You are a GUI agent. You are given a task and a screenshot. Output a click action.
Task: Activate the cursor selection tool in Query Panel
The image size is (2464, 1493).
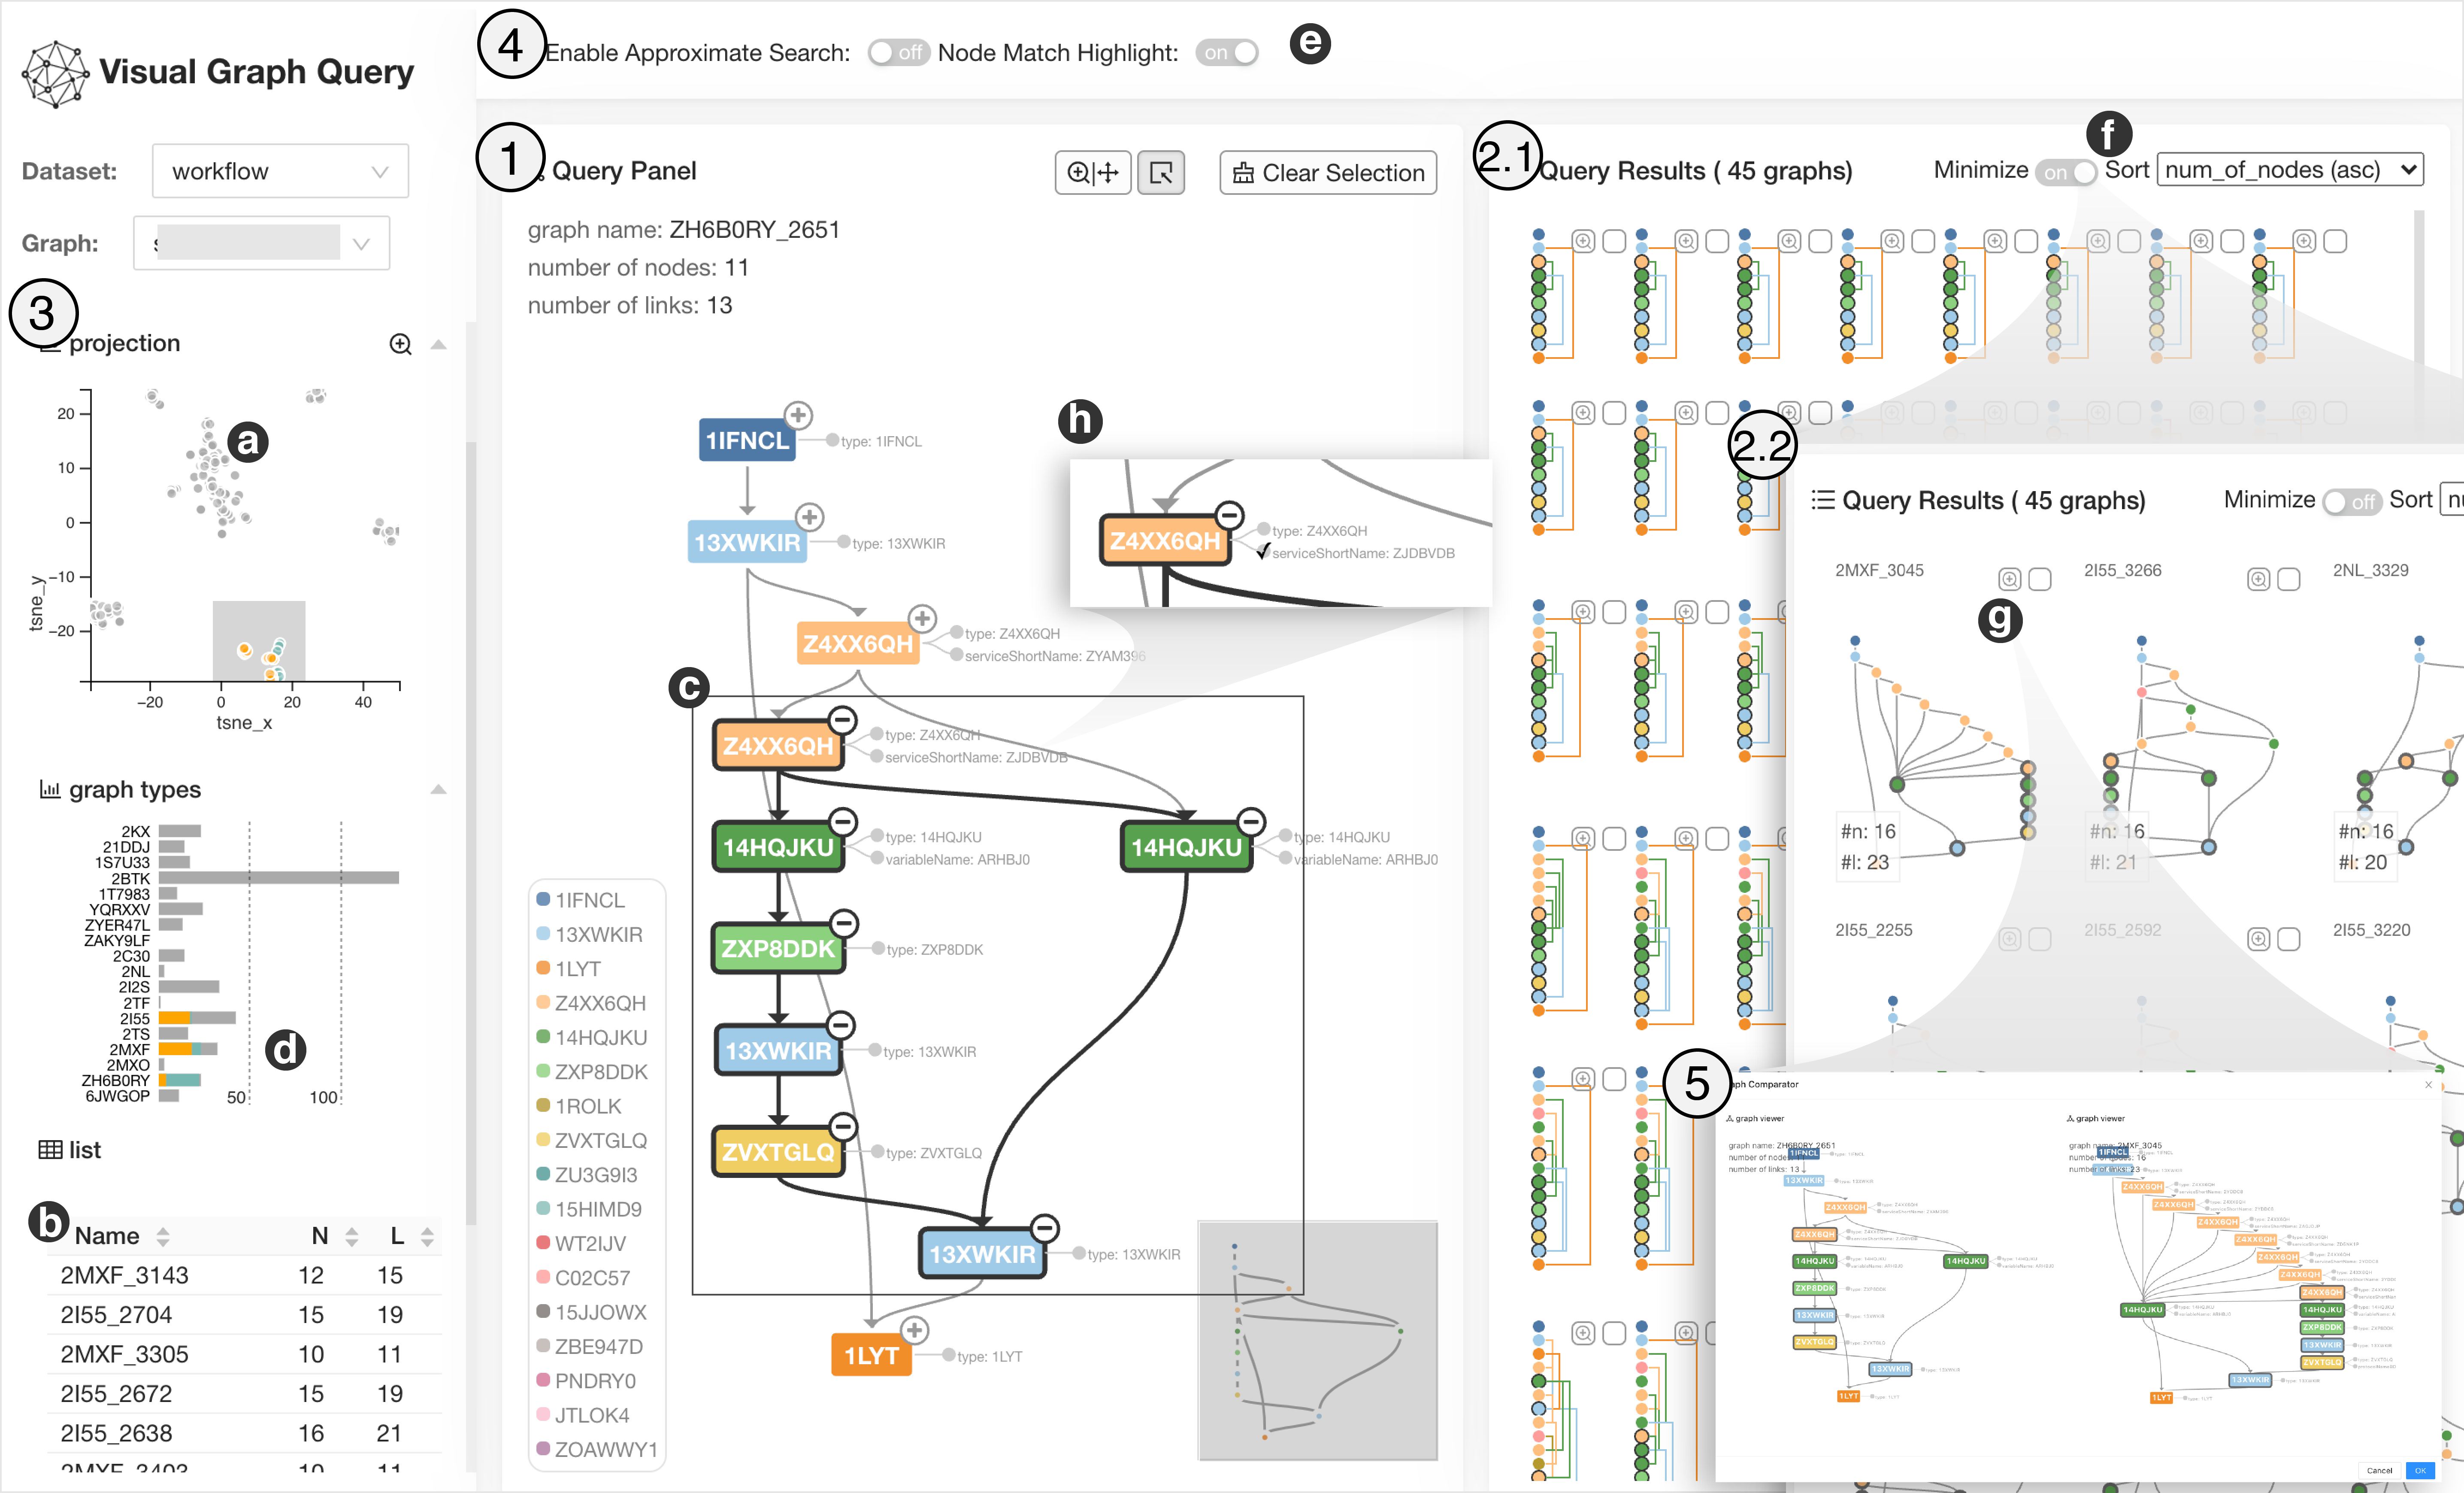click(x=1161, y=173)
